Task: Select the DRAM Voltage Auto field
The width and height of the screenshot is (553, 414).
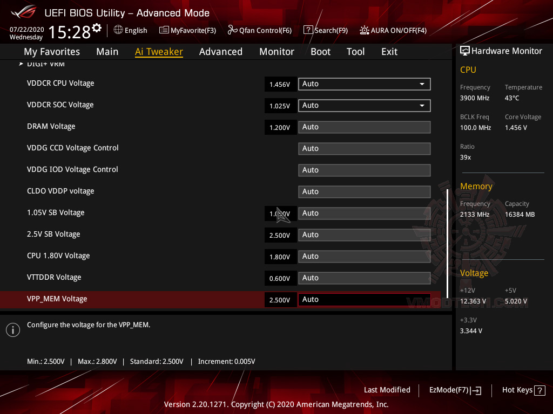Action: click(x=364, y=127)
